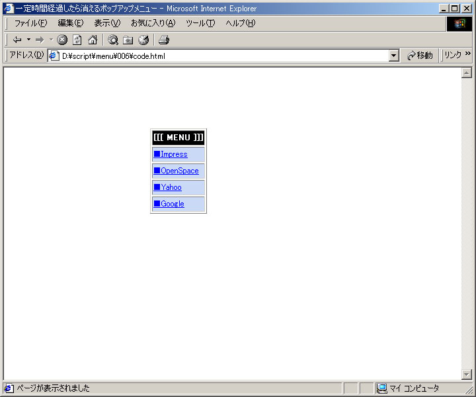476x397 pixels.
Task: Follow the OpenSpace menu link
Action: pyautogui.click(x=176, y=171)
